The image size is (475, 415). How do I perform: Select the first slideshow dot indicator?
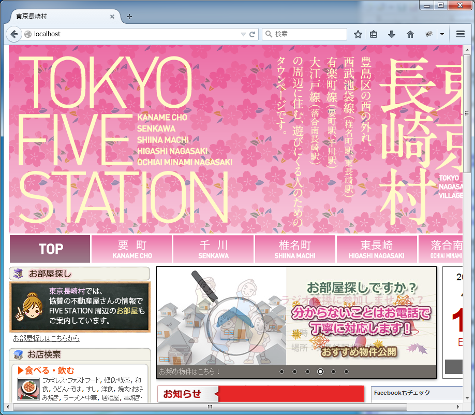[281, 371]
